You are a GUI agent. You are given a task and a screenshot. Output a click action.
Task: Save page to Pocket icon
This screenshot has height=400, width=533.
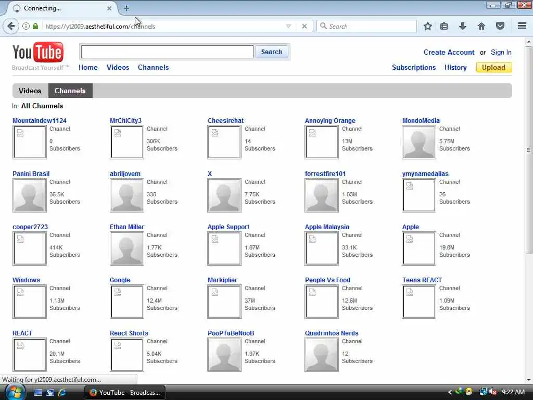click(x=500, y=26)
